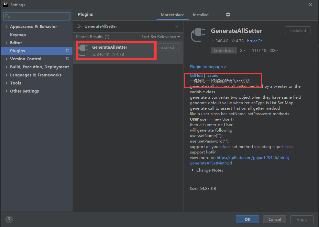Image resolution: width=319 pixels, height=227 pixels.
Task: Expand the Change Notes section
Action: pyautogui.click(x=192, y=170)
